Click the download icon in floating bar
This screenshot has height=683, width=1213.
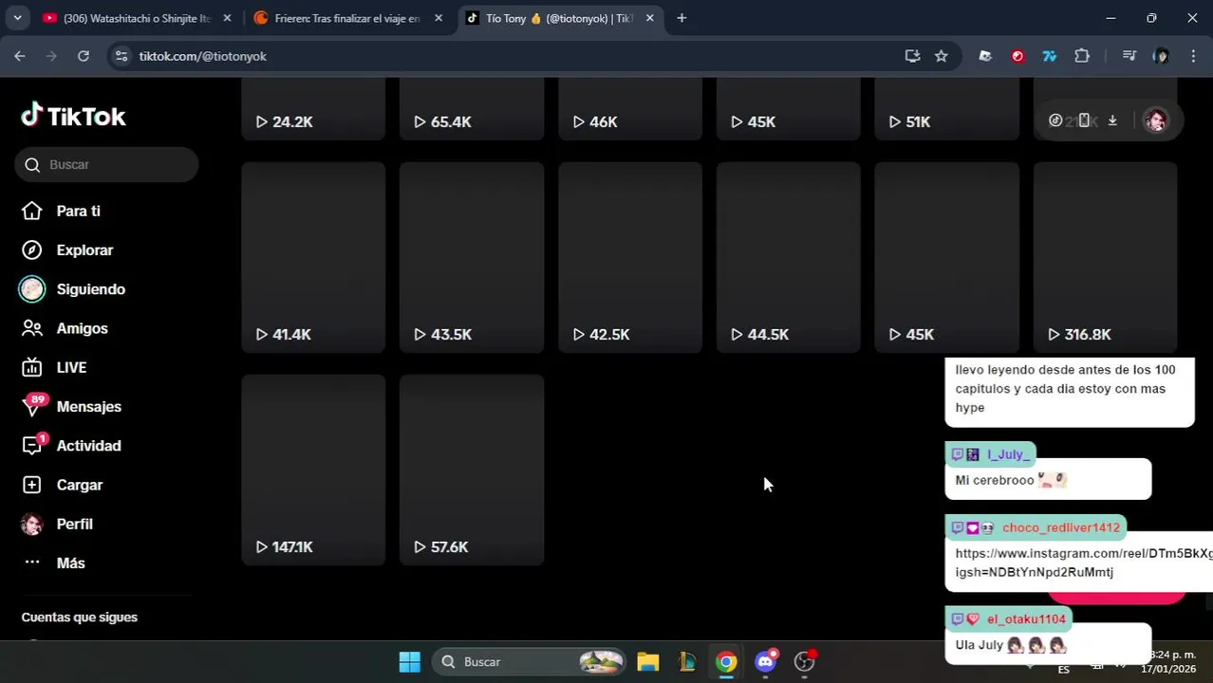coord(1112,120)
